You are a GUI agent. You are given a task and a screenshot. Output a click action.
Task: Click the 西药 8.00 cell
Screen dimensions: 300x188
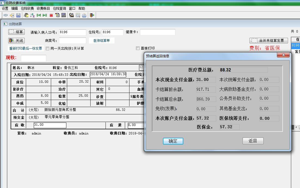[38, 96]
